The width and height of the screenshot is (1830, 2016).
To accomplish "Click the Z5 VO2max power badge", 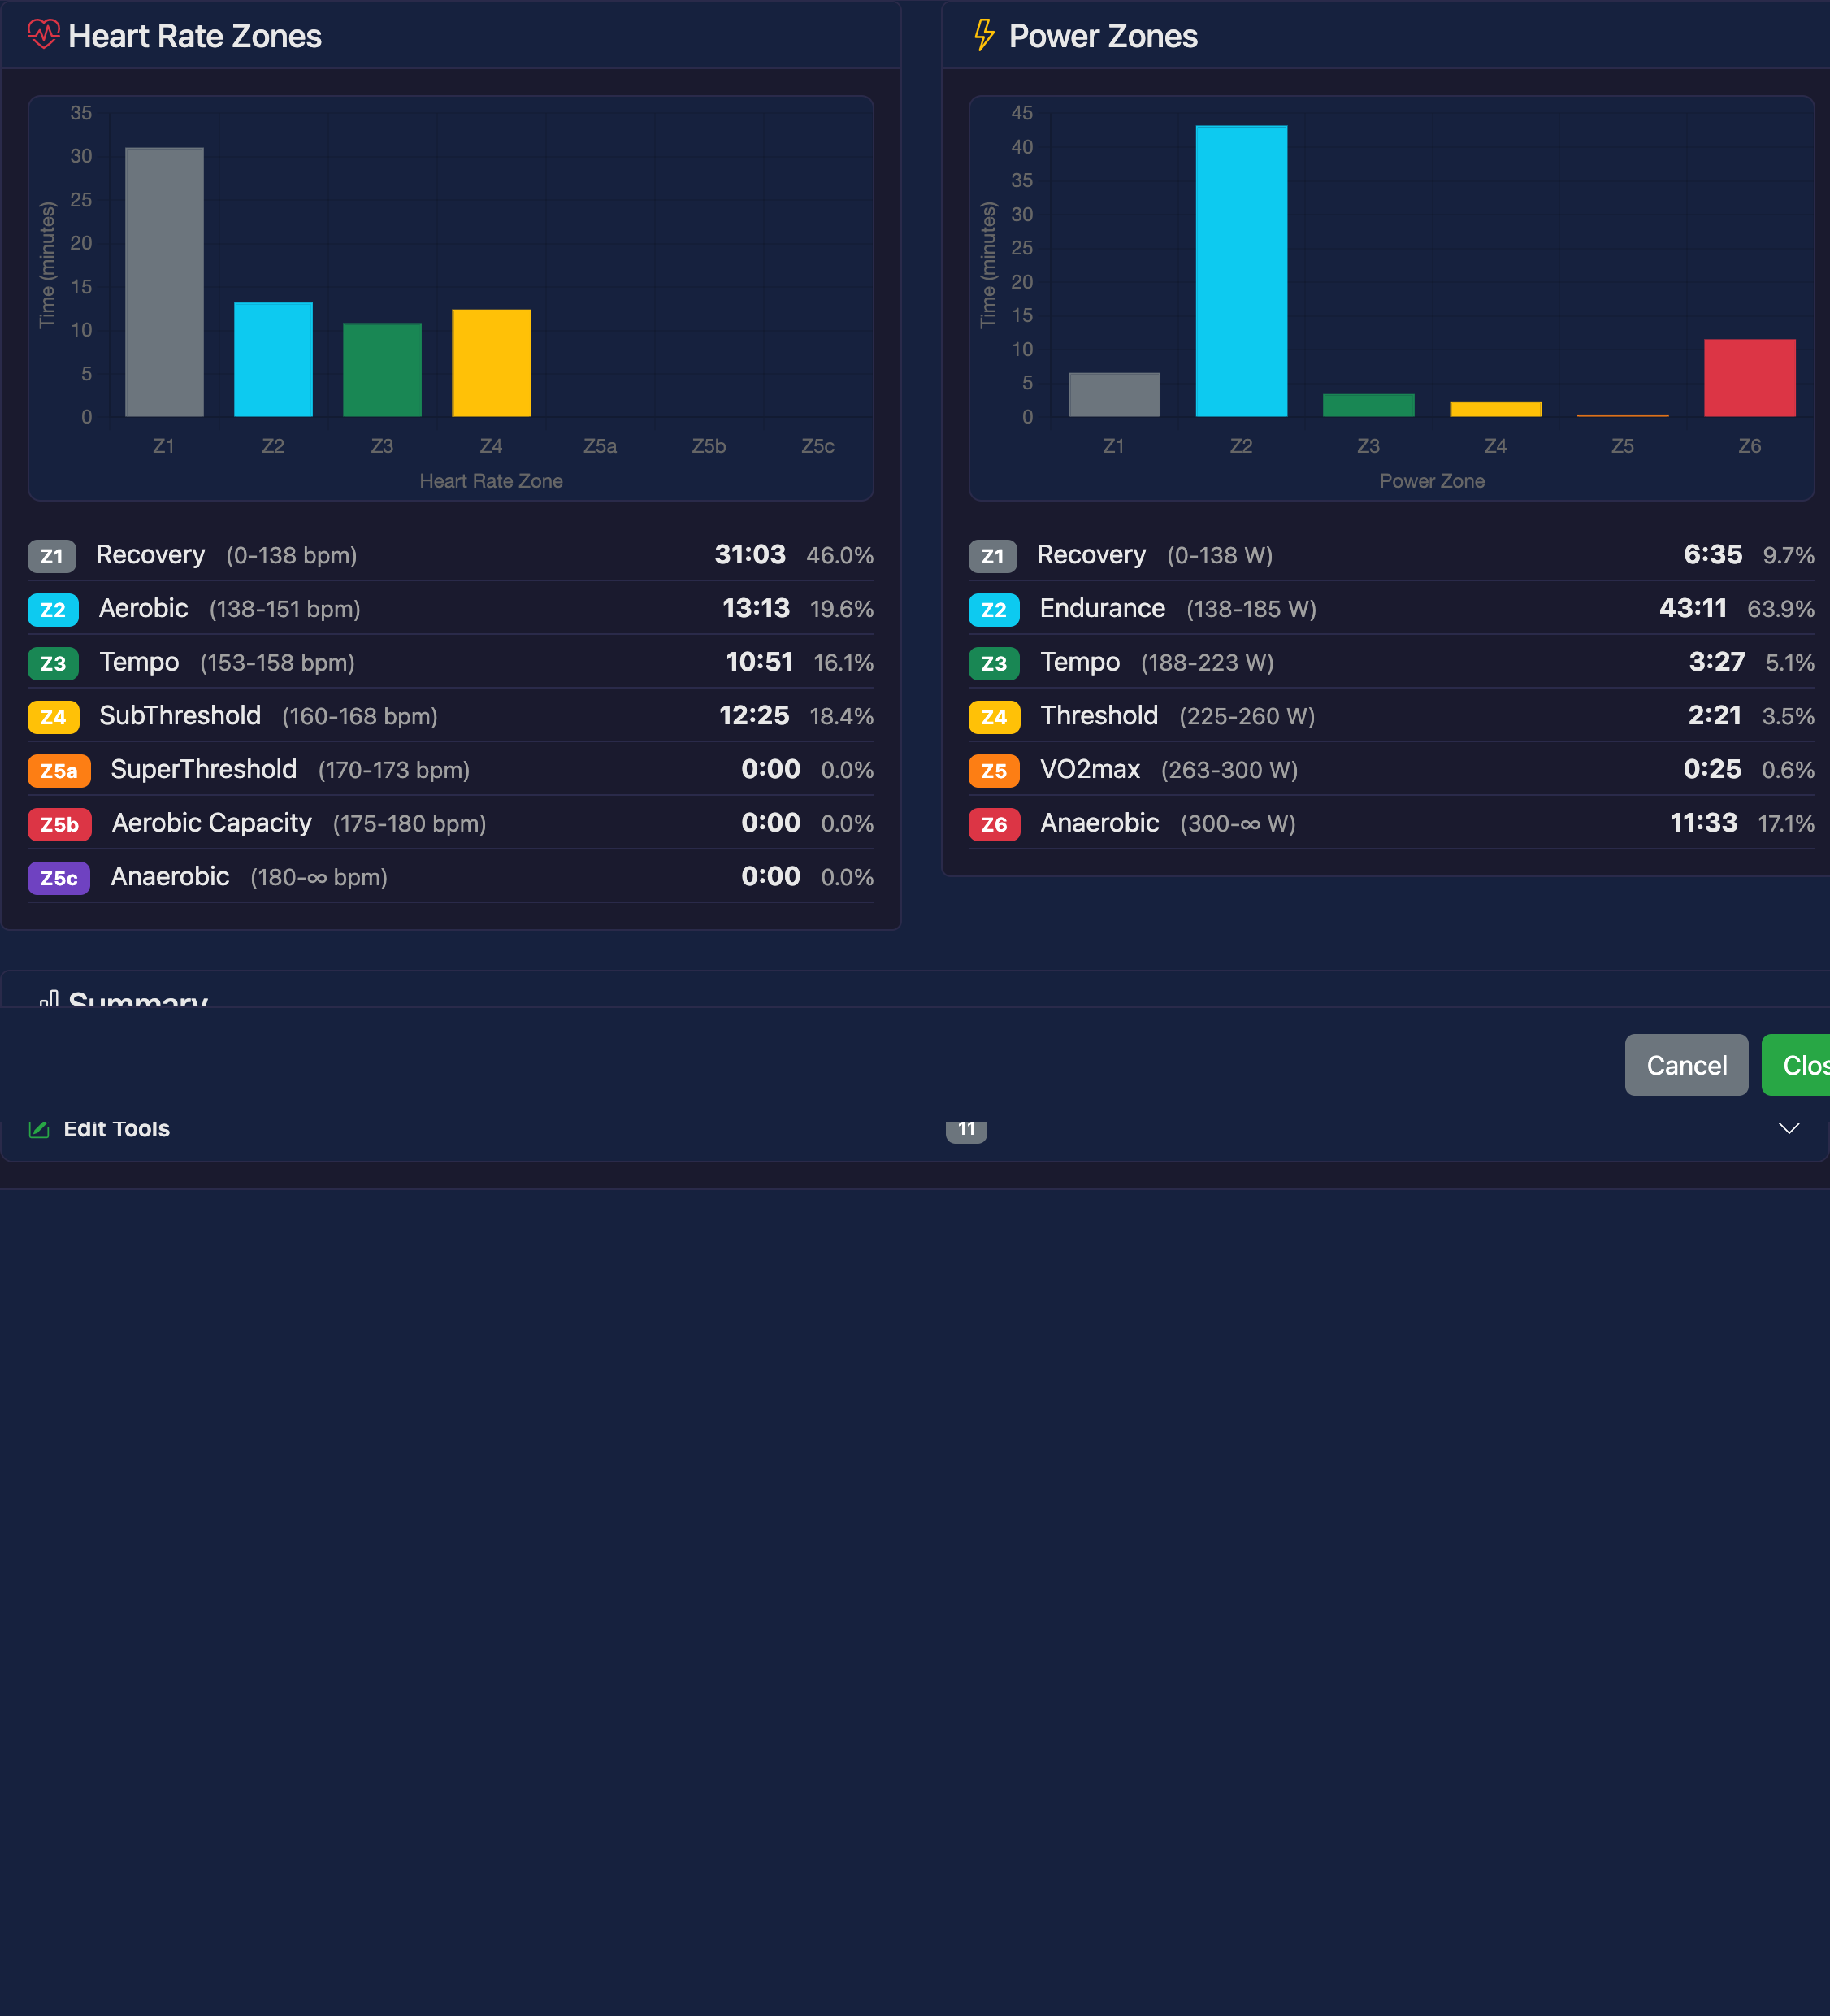I will point(994,771).
